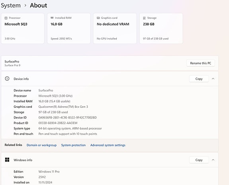Go back to System breadcrumb

(11, 6)
